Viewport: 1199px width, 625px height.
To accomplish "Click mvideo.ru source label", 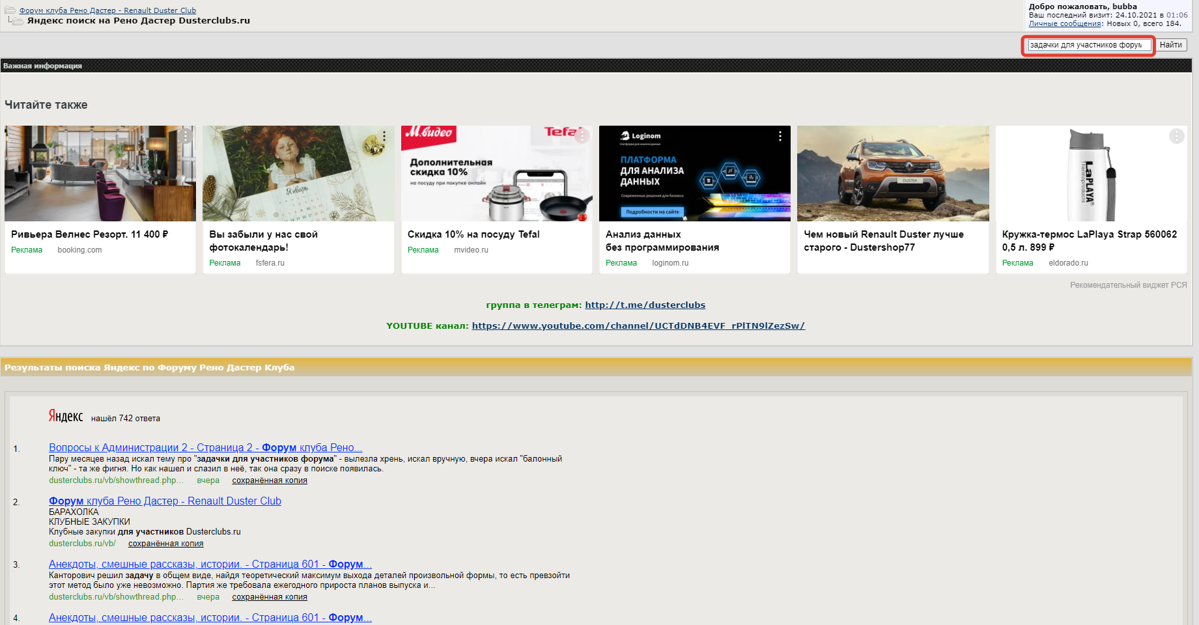I will (x=471, y=250).
